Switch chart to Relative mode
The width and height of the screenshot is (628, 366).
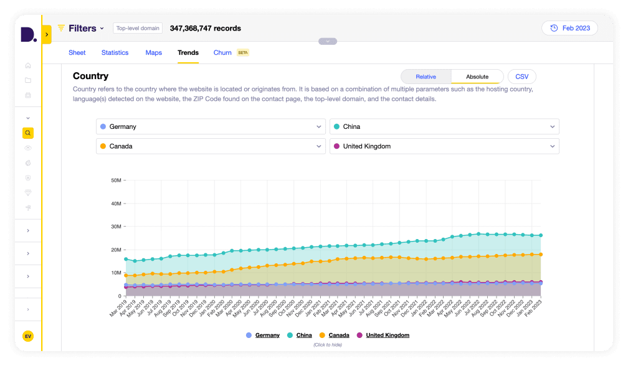[x=426, y=77]
